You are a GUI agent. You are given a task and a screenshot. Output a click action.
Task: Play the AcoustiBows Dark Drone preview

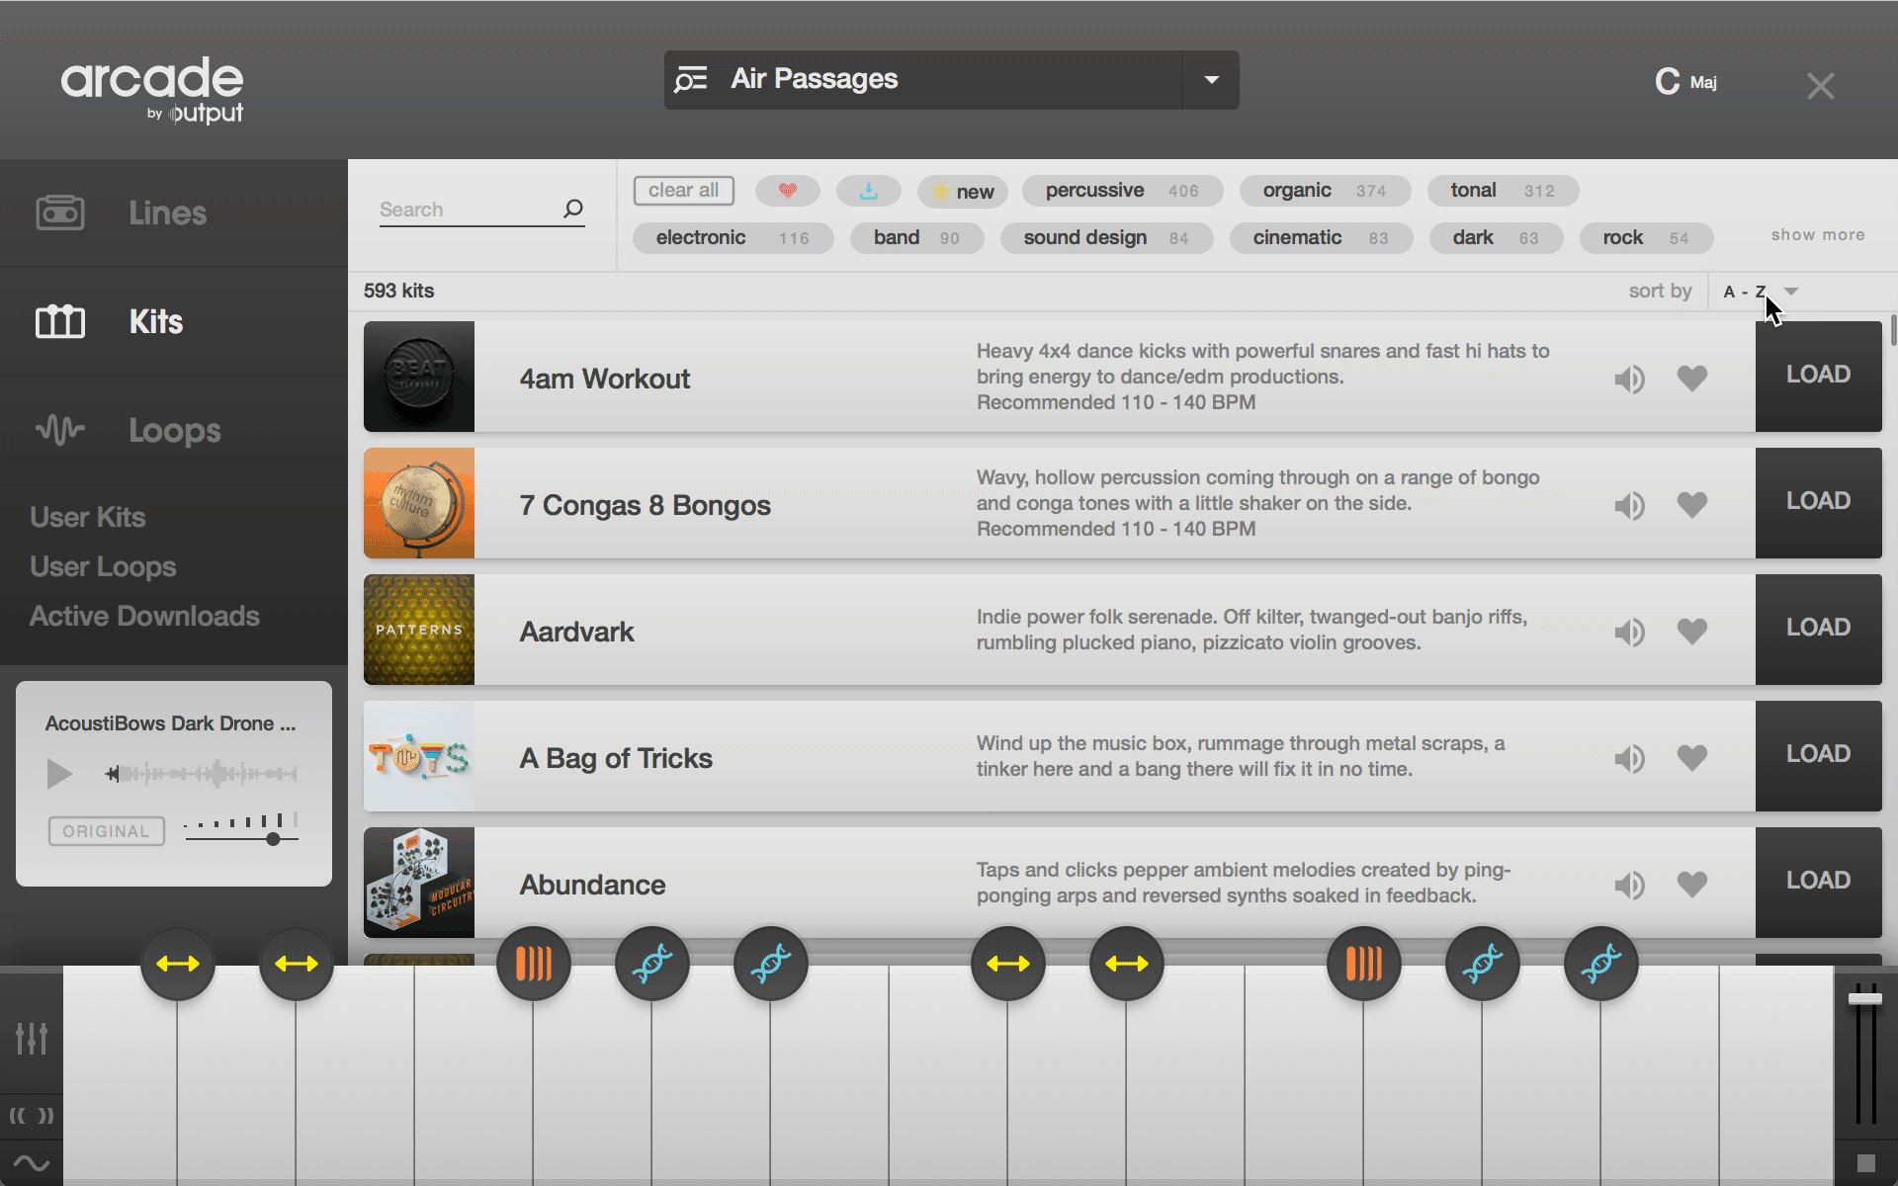pos(59,773)
